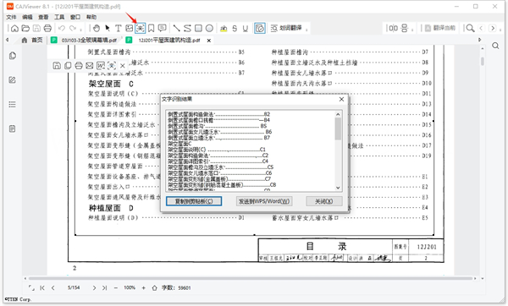Image resolution: width=508 pixels, height=306 pixels.
Task: Select the ellipse drawing tool
Action: [x=210, y=29]
